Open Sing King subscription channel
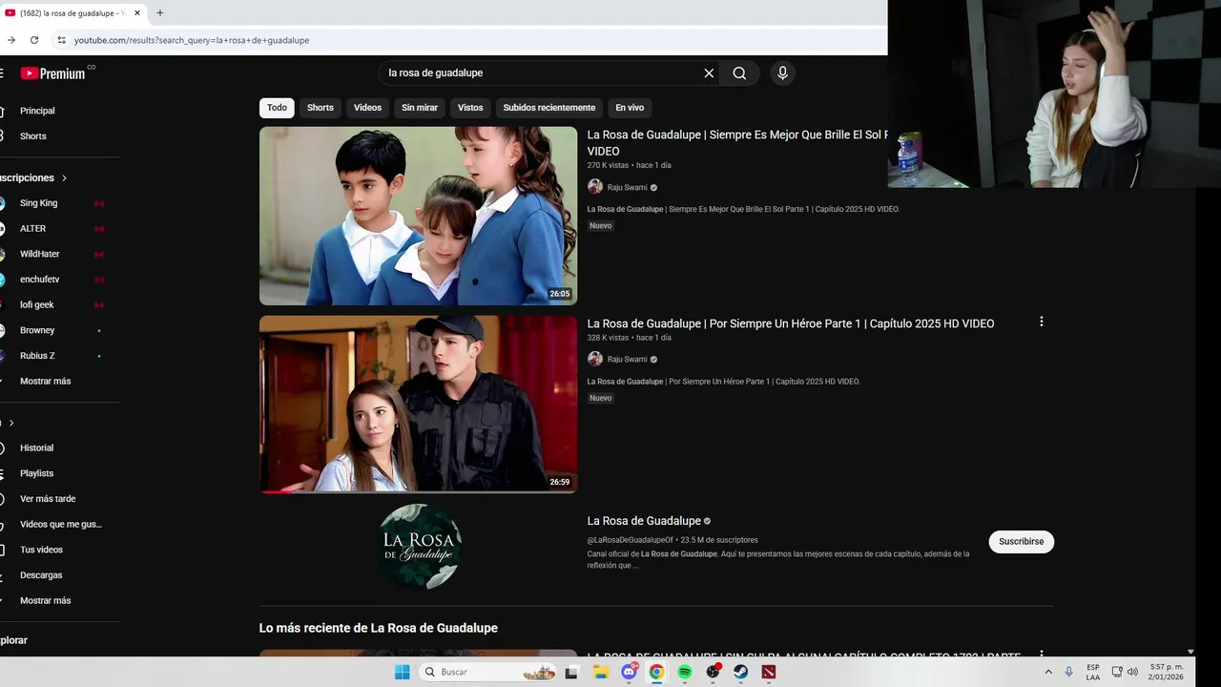The image size is (1221, 687). coord(39,203)
